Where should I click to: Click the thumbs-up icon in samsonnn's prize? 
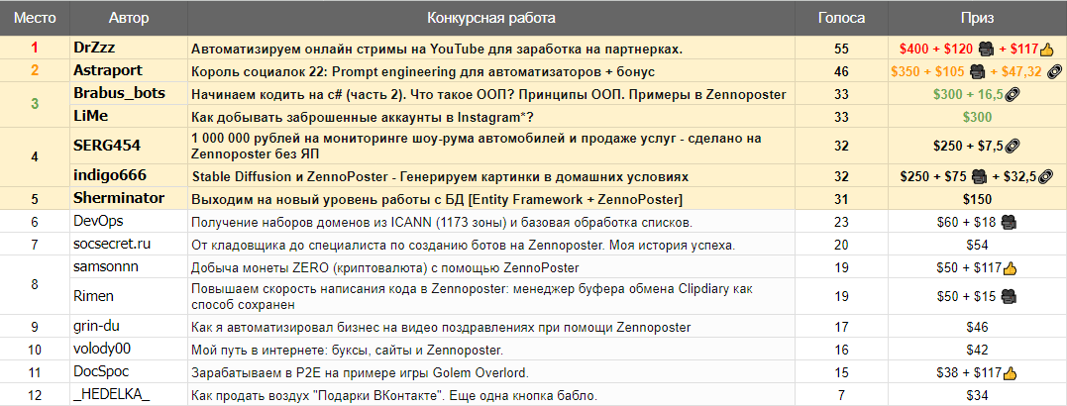coord(1010,266)
